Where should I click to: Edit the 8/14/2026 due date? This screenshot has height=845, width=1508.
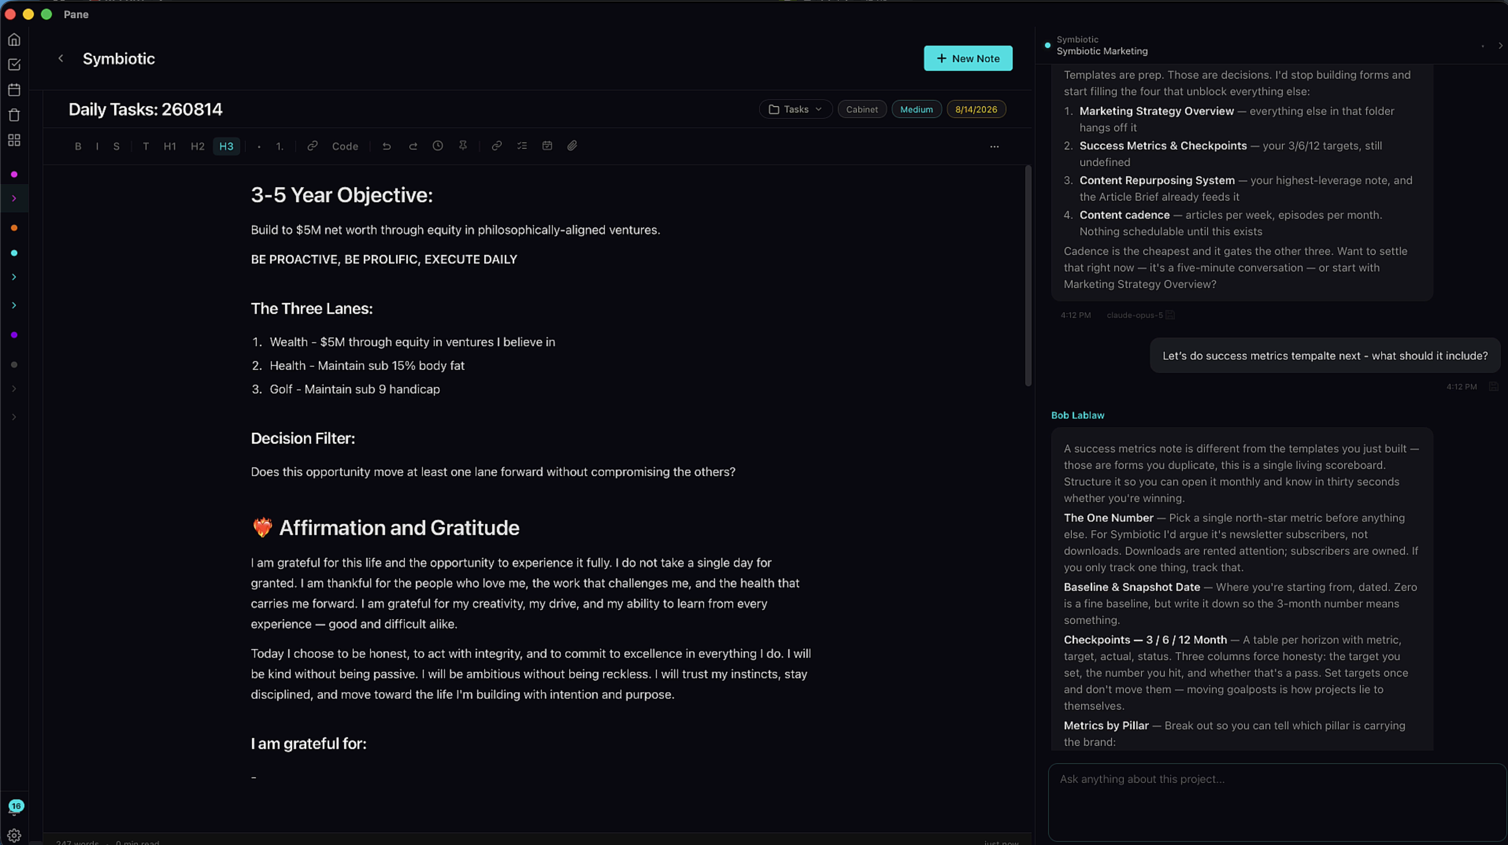(976, 109)
